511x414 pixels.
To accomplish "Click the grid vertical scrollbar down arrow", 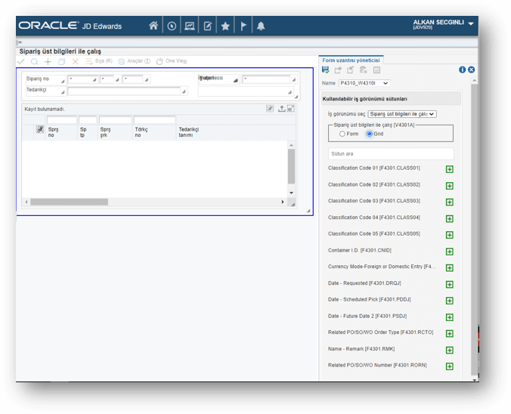I will (291, 193).
